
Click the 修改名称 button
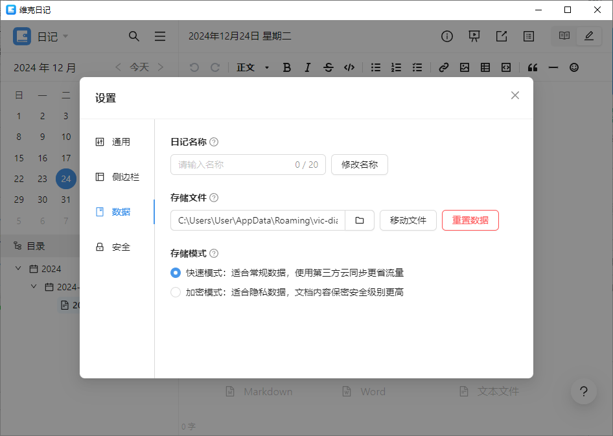click(x=359, y=165)
